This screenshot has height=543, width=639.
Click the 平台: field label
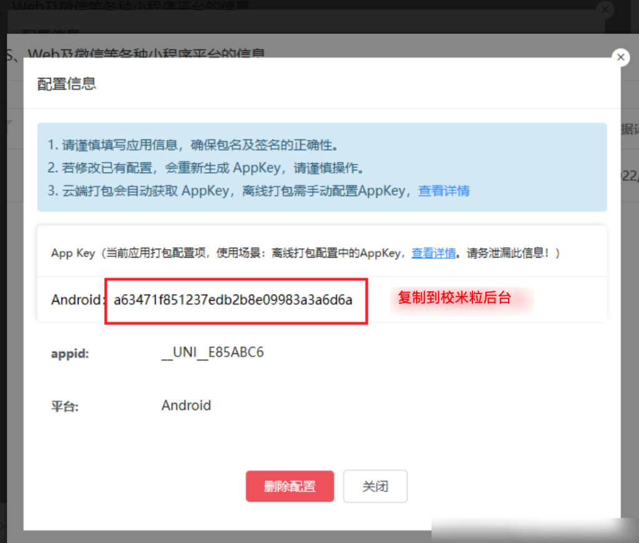tap(65, 406)
